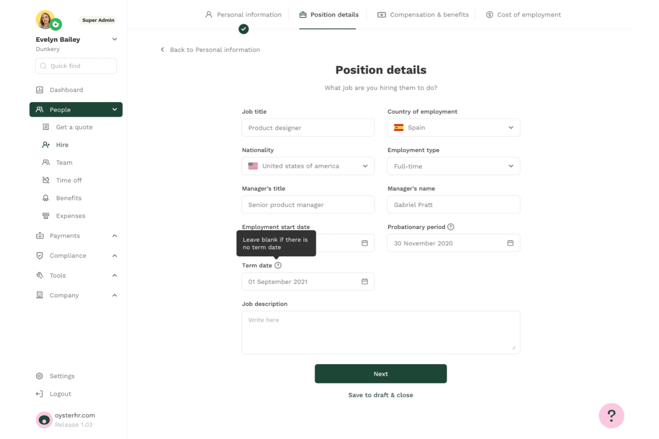Click the Evelyn Bailey profile avatar
Image resolution: width=659 pixels, height=439 pixels.
coord(45,20)
